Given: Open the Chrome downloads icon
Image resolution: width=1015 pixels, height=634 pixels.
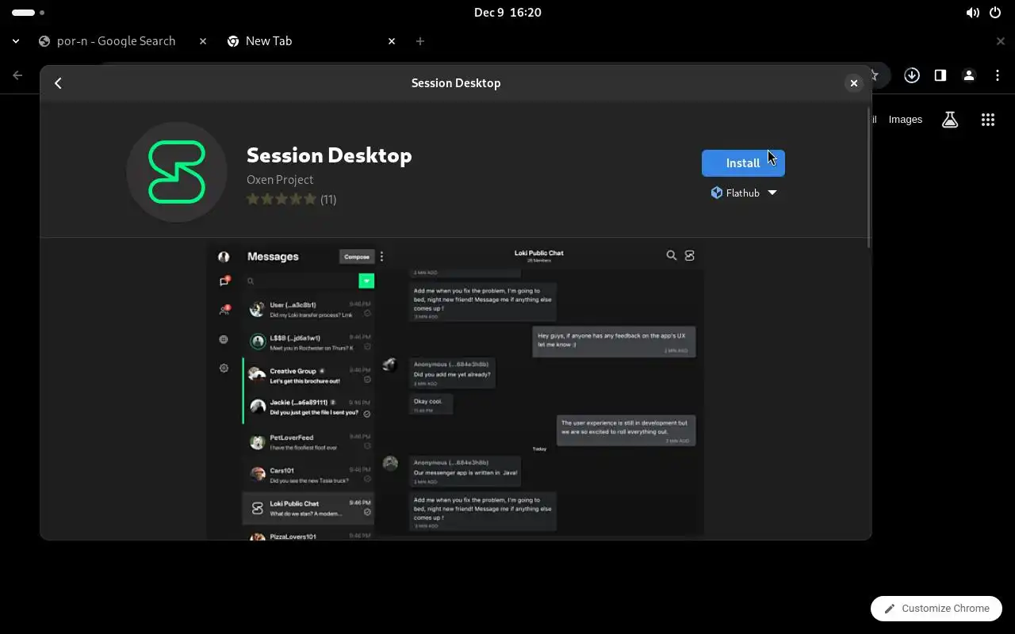Looking at the screenshot, I should pos(912,75).
